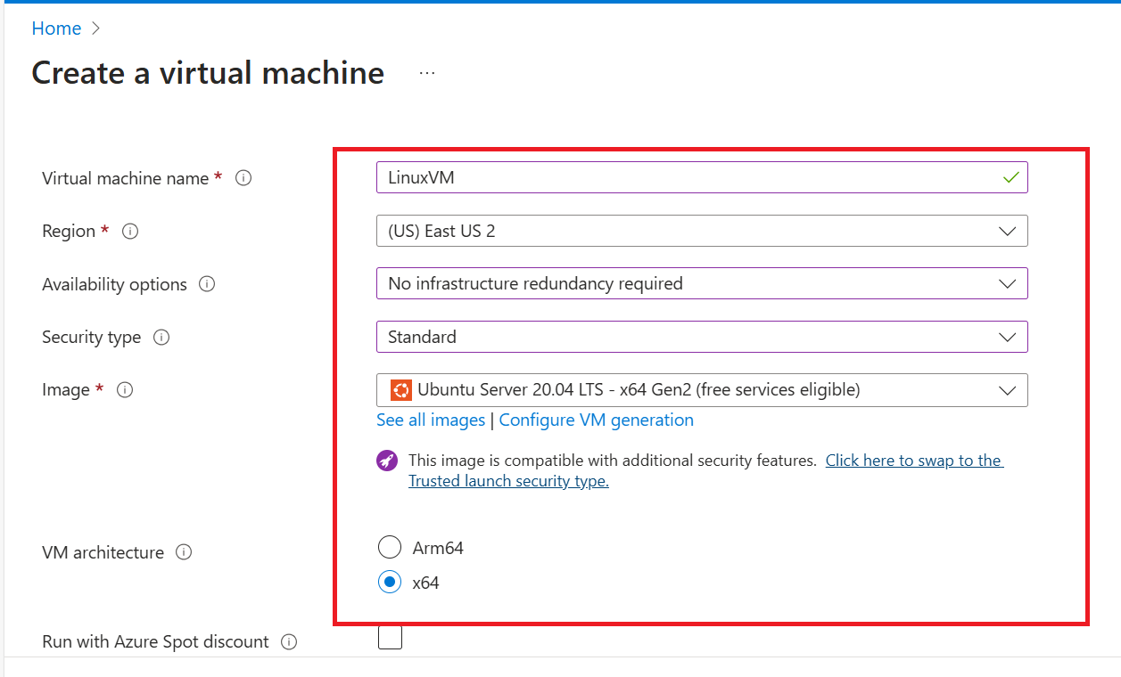The height and width of the screenshot is (677, 1121).
Task: Open the Region dropdown
Action: point(701,231)
